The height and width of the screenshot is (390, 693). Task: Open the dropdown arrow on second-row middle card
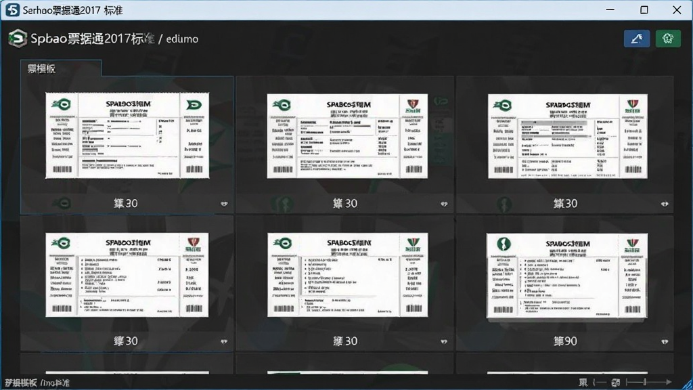[444, 341]
